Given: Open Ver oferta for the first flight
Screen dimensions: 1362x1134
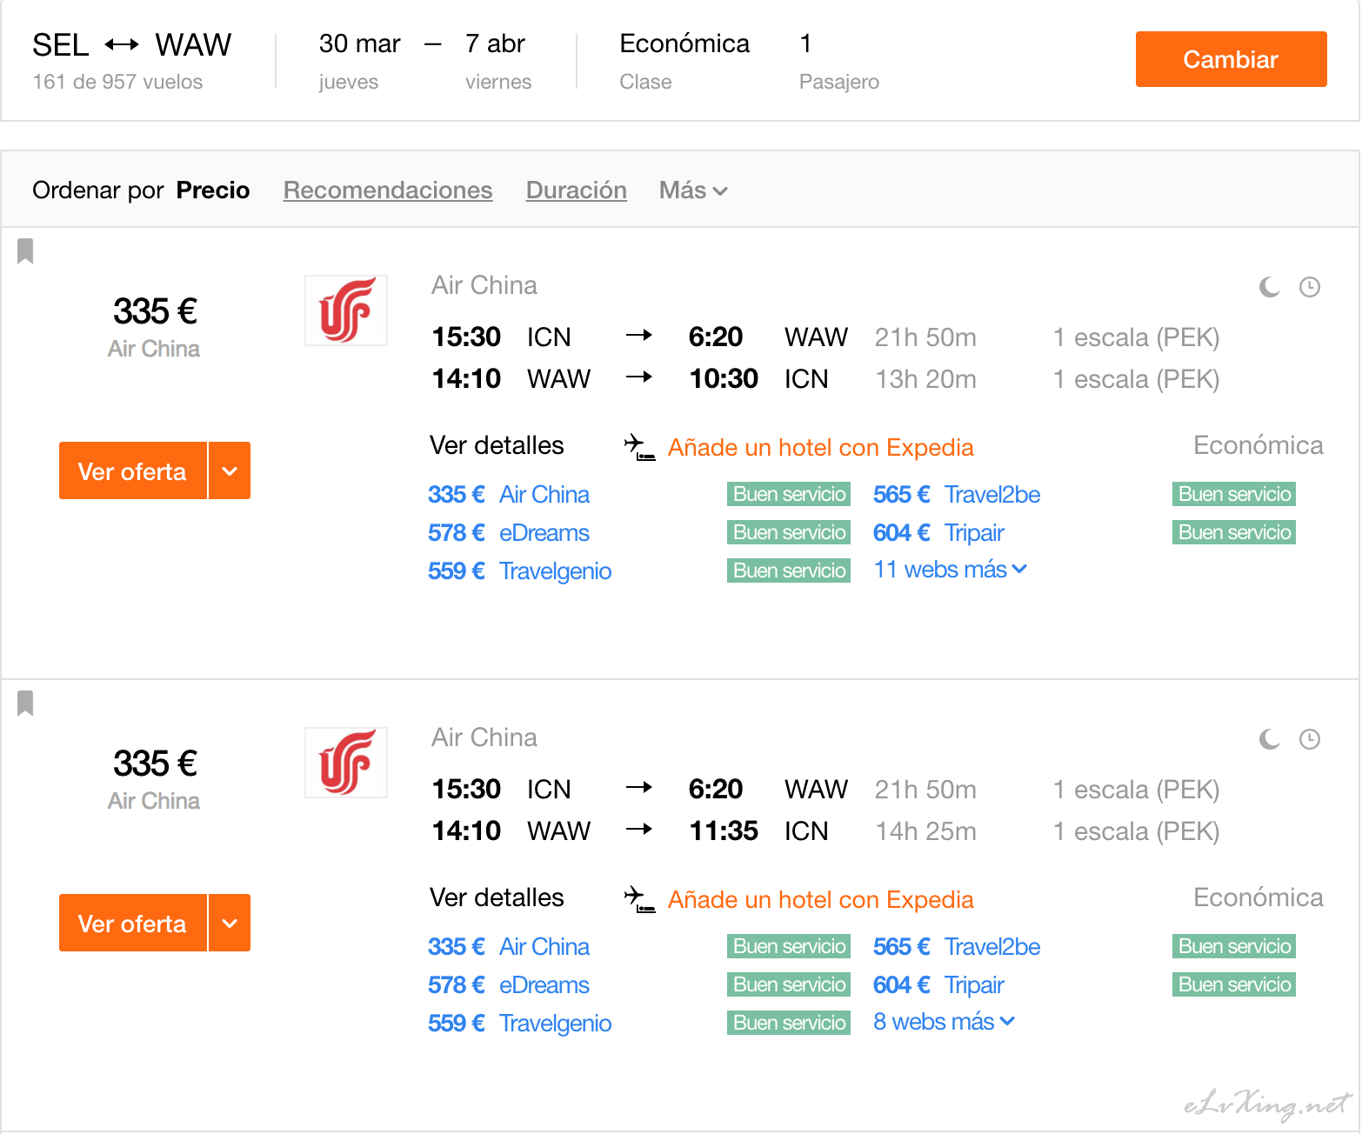Looking at the screenshot, I should 133,470.
